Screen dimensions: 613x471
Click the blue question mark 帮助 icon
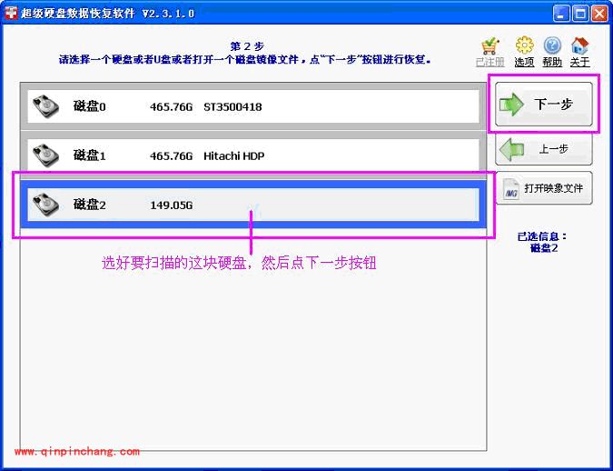552,45
